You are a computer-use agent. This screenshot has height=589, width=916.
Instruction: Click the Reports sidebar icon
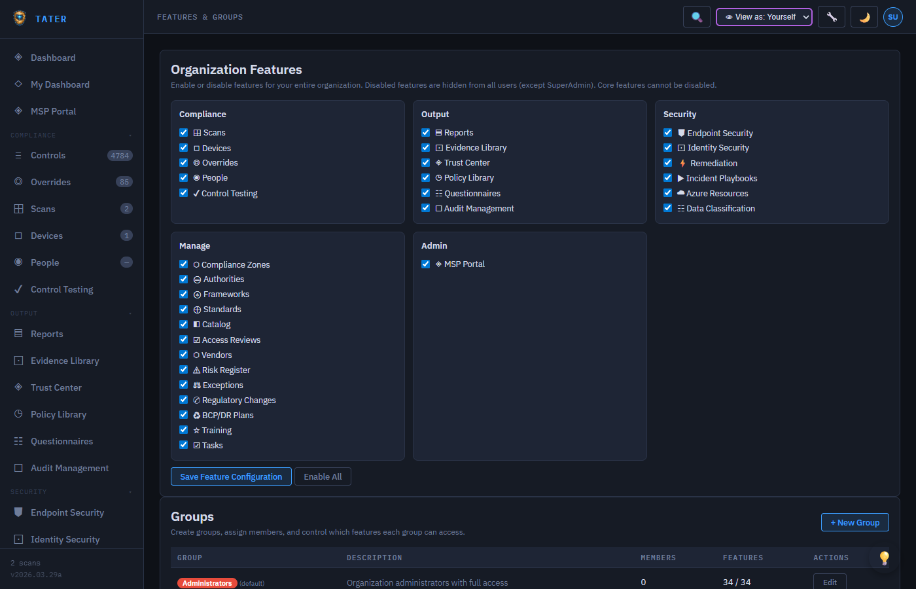(18, 334)
